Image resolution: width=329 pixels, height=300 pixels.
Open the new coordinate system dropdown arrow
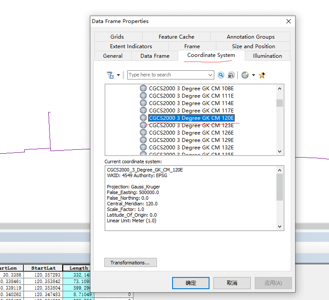point(253,75)
